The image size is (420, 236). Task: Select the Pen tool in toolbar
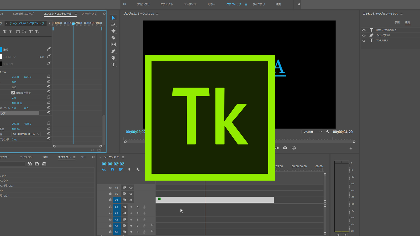coord(113,51)
